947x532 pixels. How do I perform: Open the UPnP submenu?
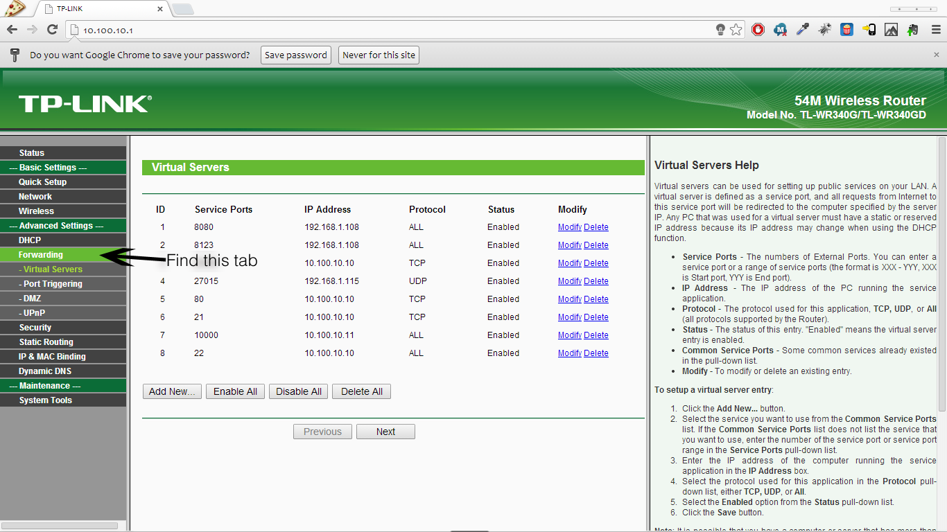(63, 313)
